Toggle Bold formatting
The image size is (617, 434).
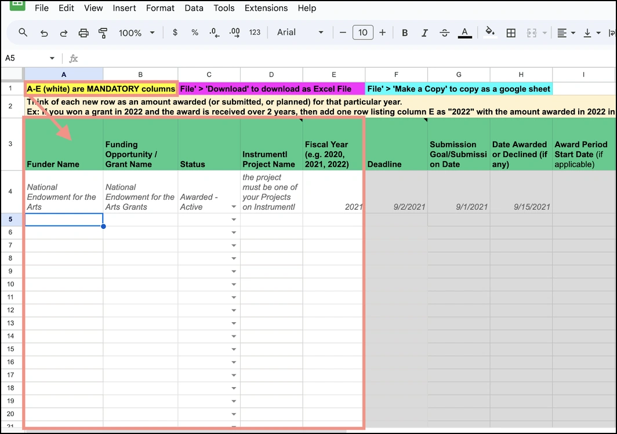[405, 33]
